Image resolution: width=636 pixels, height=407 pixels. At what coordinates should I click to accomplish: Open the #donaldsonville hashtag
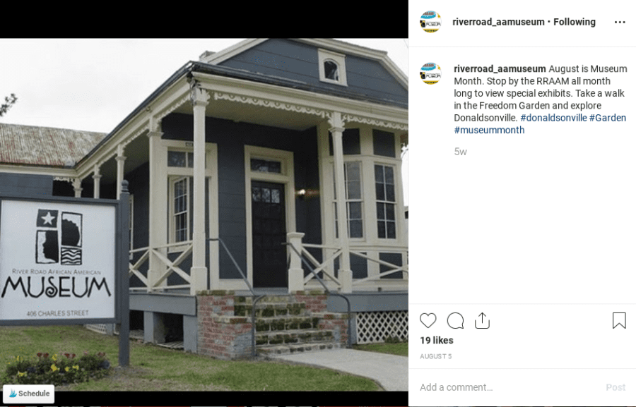tap(553, 118)
